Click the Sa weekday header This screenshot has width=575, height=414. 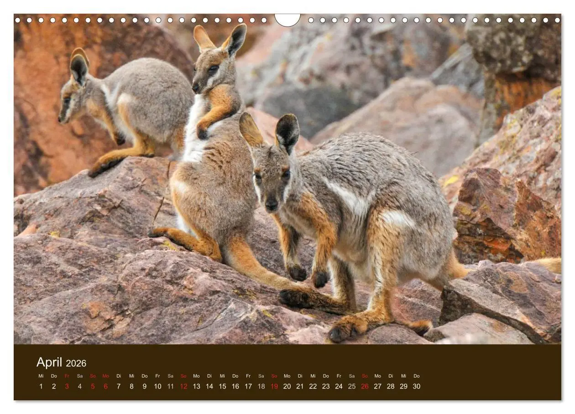tap(80, 376)
